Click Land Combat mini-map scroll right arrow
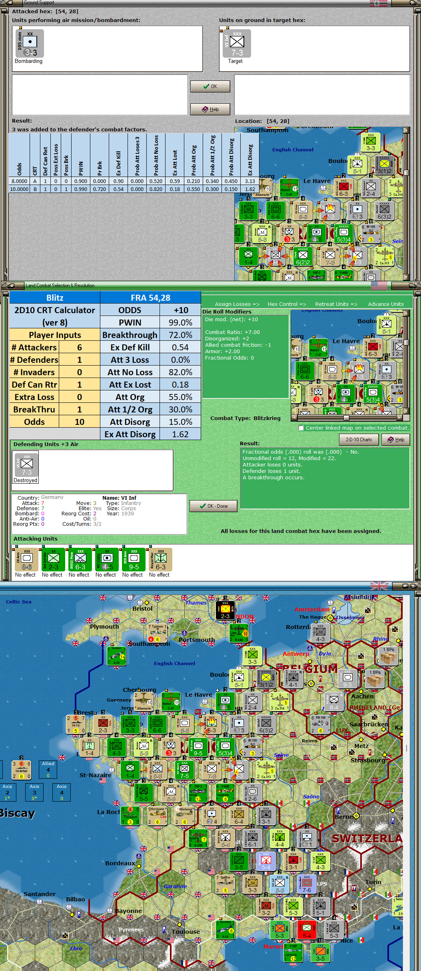Image resolution: width=421 pixels, height=971 pixels. tap(400, 418)
